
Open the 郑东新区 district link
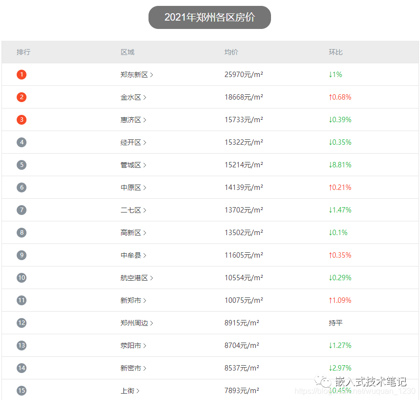click(x=137, y=75)
